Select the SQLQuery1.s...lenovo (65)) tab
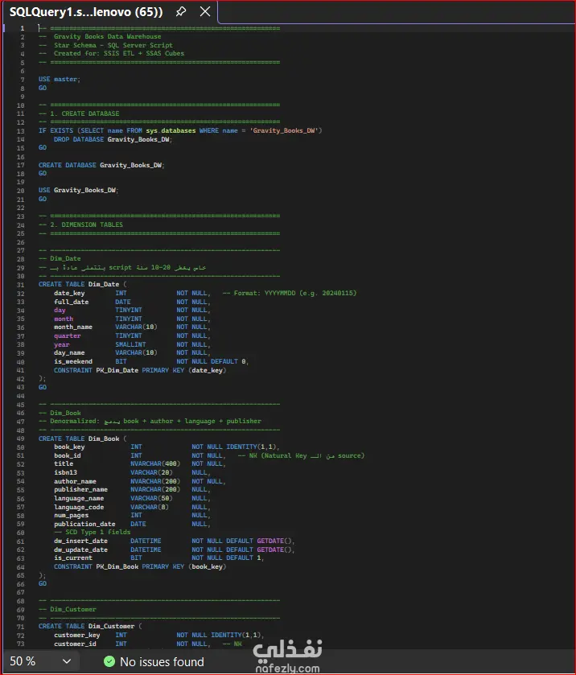The height and width of the screenshot is (675, 576). point(86,11)
